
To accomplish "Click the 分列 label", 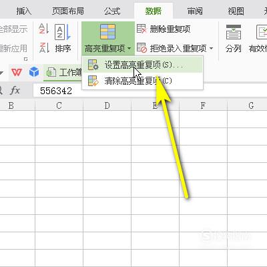I will [233, 48].
